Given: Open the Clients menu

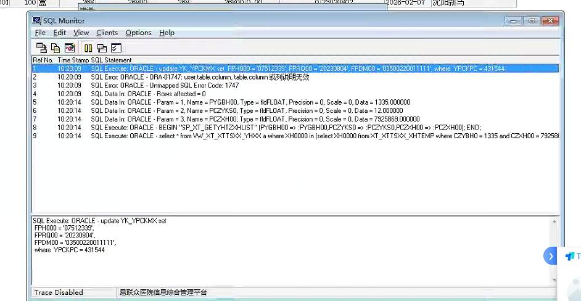Looking at the screenshot, I should [x=107, y=33].
